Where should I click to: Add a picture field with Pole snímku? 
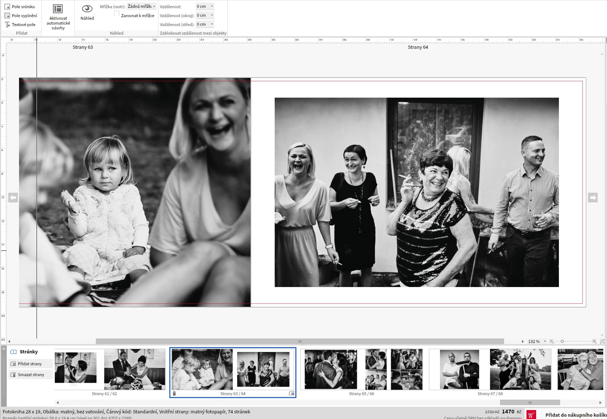tap(20, 7)
